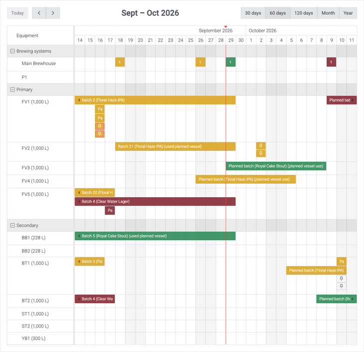The image size is (364, 352).
Task: Select the FV5 (1,000 L) row label
Action: pyautogui.click(x=35, y=194)
